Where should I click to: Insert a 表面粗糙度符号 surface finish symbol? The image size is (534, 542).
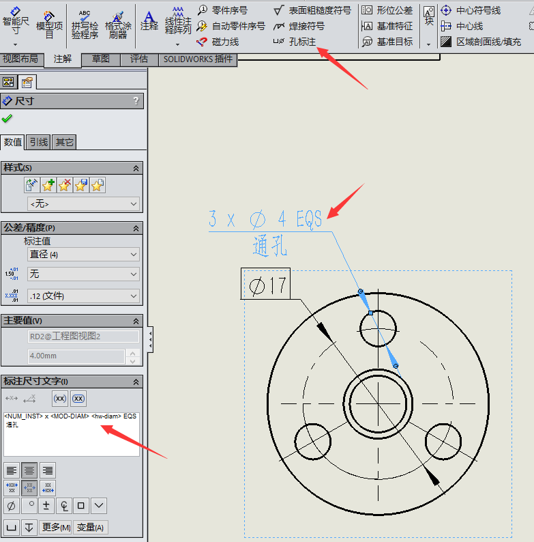(x=312, y=10)
